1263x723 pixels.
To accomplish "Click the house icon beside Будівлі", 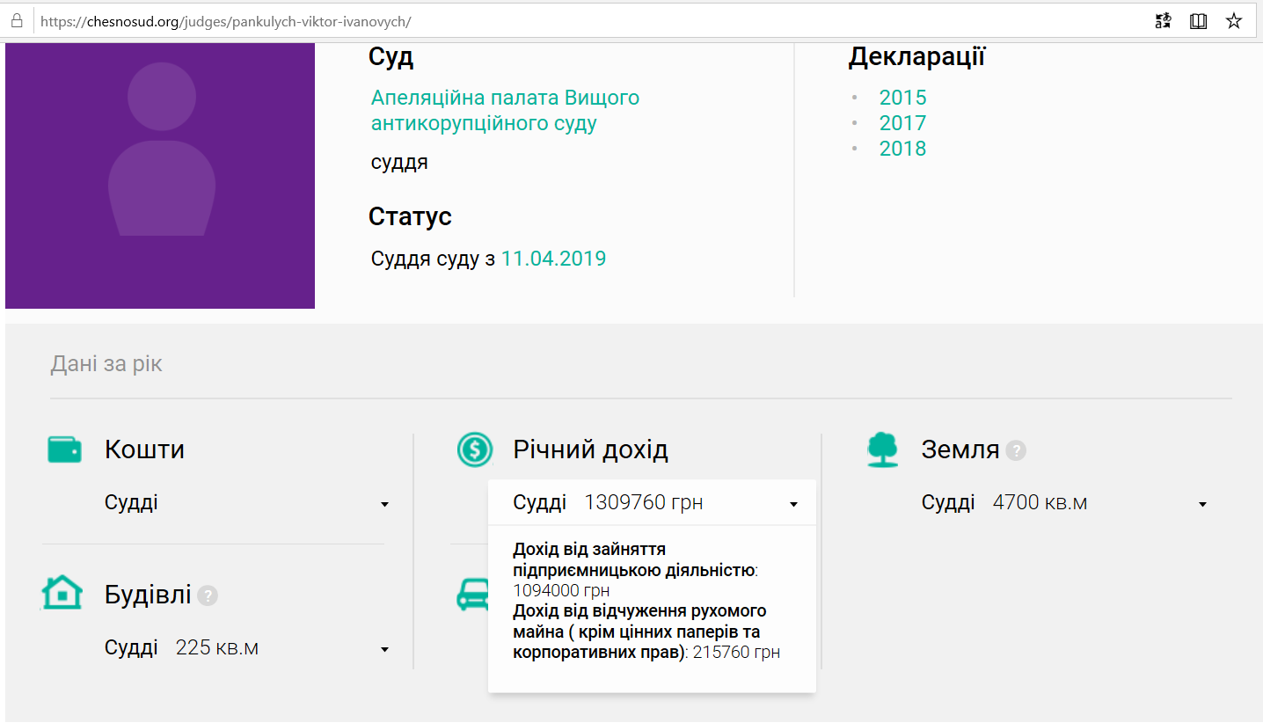I will 62,594.
